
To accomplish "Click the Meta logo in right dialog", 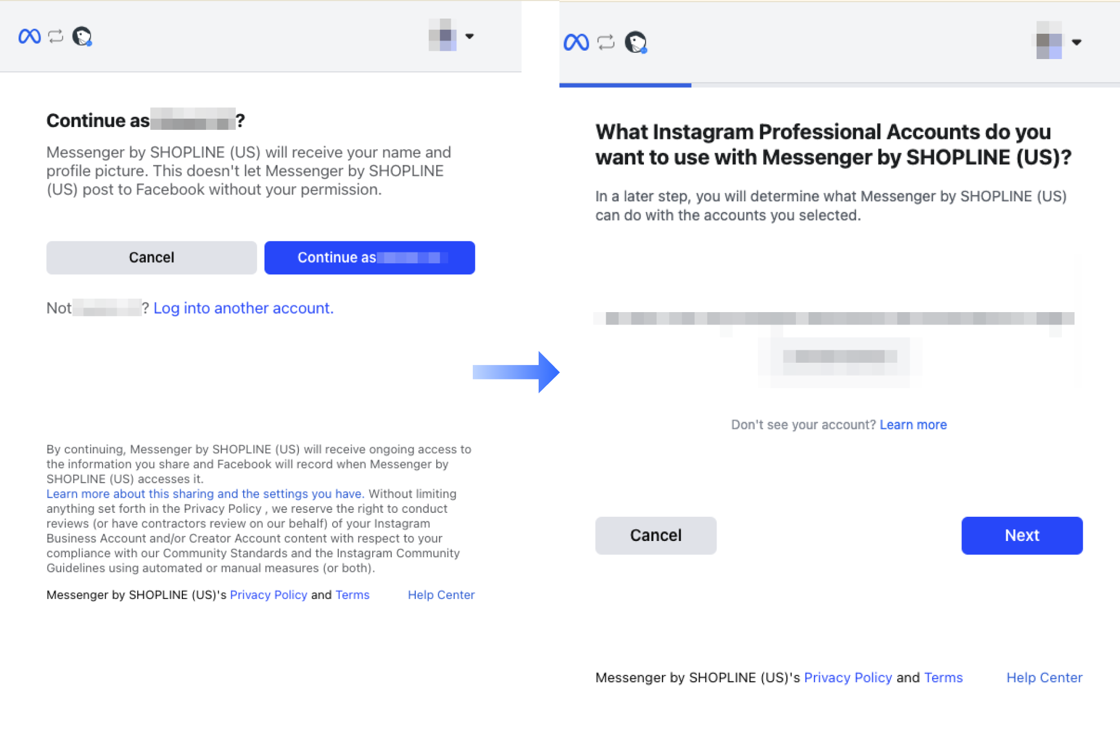I will click(576, 42).
